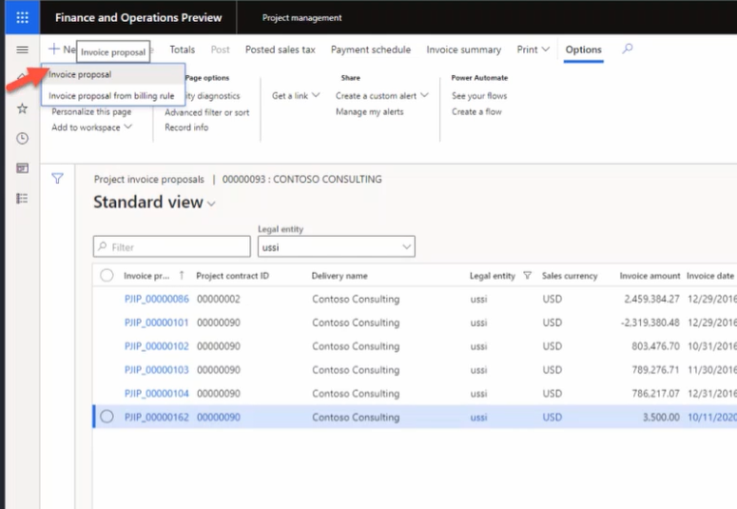Click amount cell 2,459,384.27
The image size is (737, 509).
651,299
